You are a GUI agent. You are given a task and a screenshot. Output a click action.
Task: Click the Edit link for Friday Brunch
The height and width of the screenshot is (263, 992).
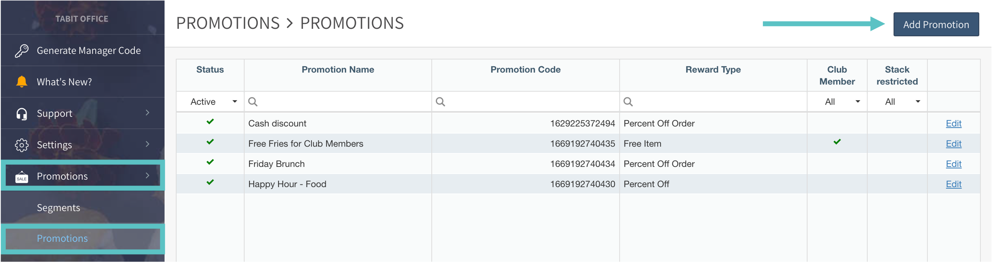[953, 164]
